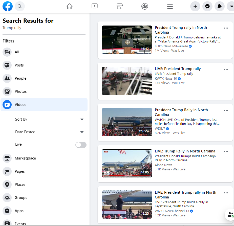Open the hamburger menu in top bar

click(x=170, y=7)
